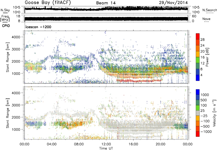
Task: Click the '500' tick on the velocity colorbar
Action: (204, 100)
